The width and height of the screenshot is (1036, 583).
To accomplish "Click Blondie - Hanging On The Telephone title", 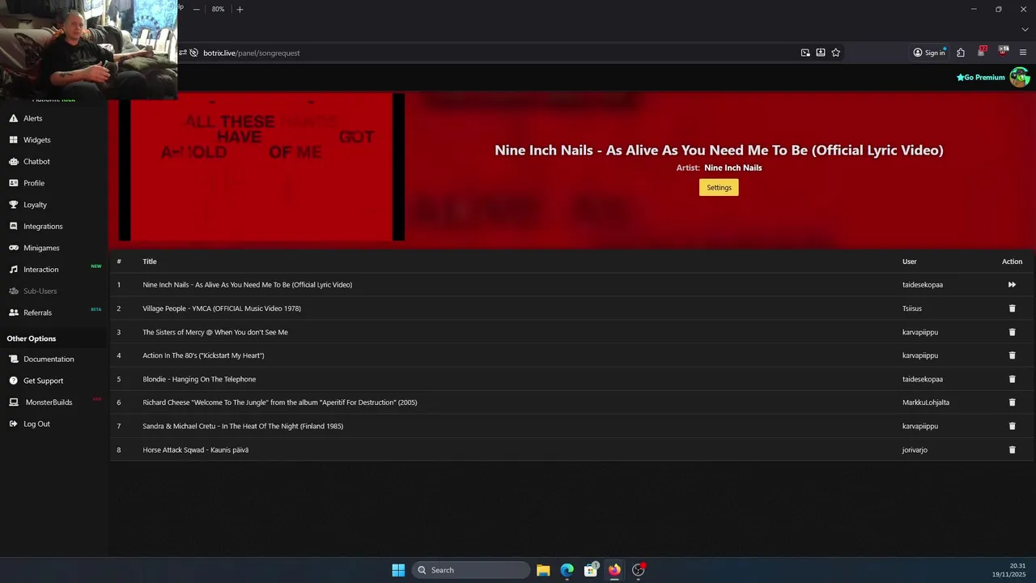I will [x=199, y=379].
